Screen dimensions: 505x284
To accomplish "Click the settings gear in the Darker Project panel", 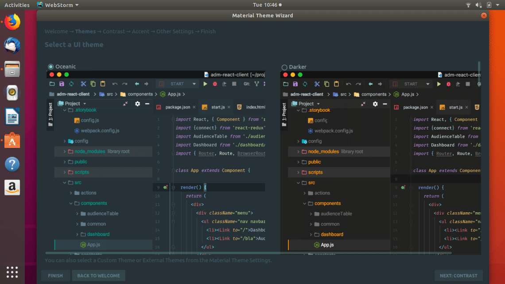I will tap(375, 104).
